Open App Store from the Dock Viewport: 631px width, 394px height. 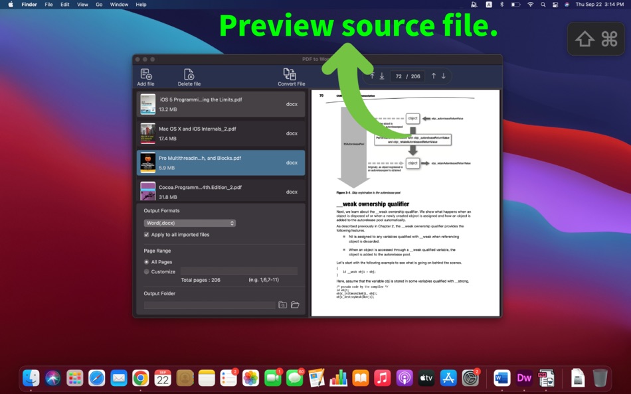(448, 378)
